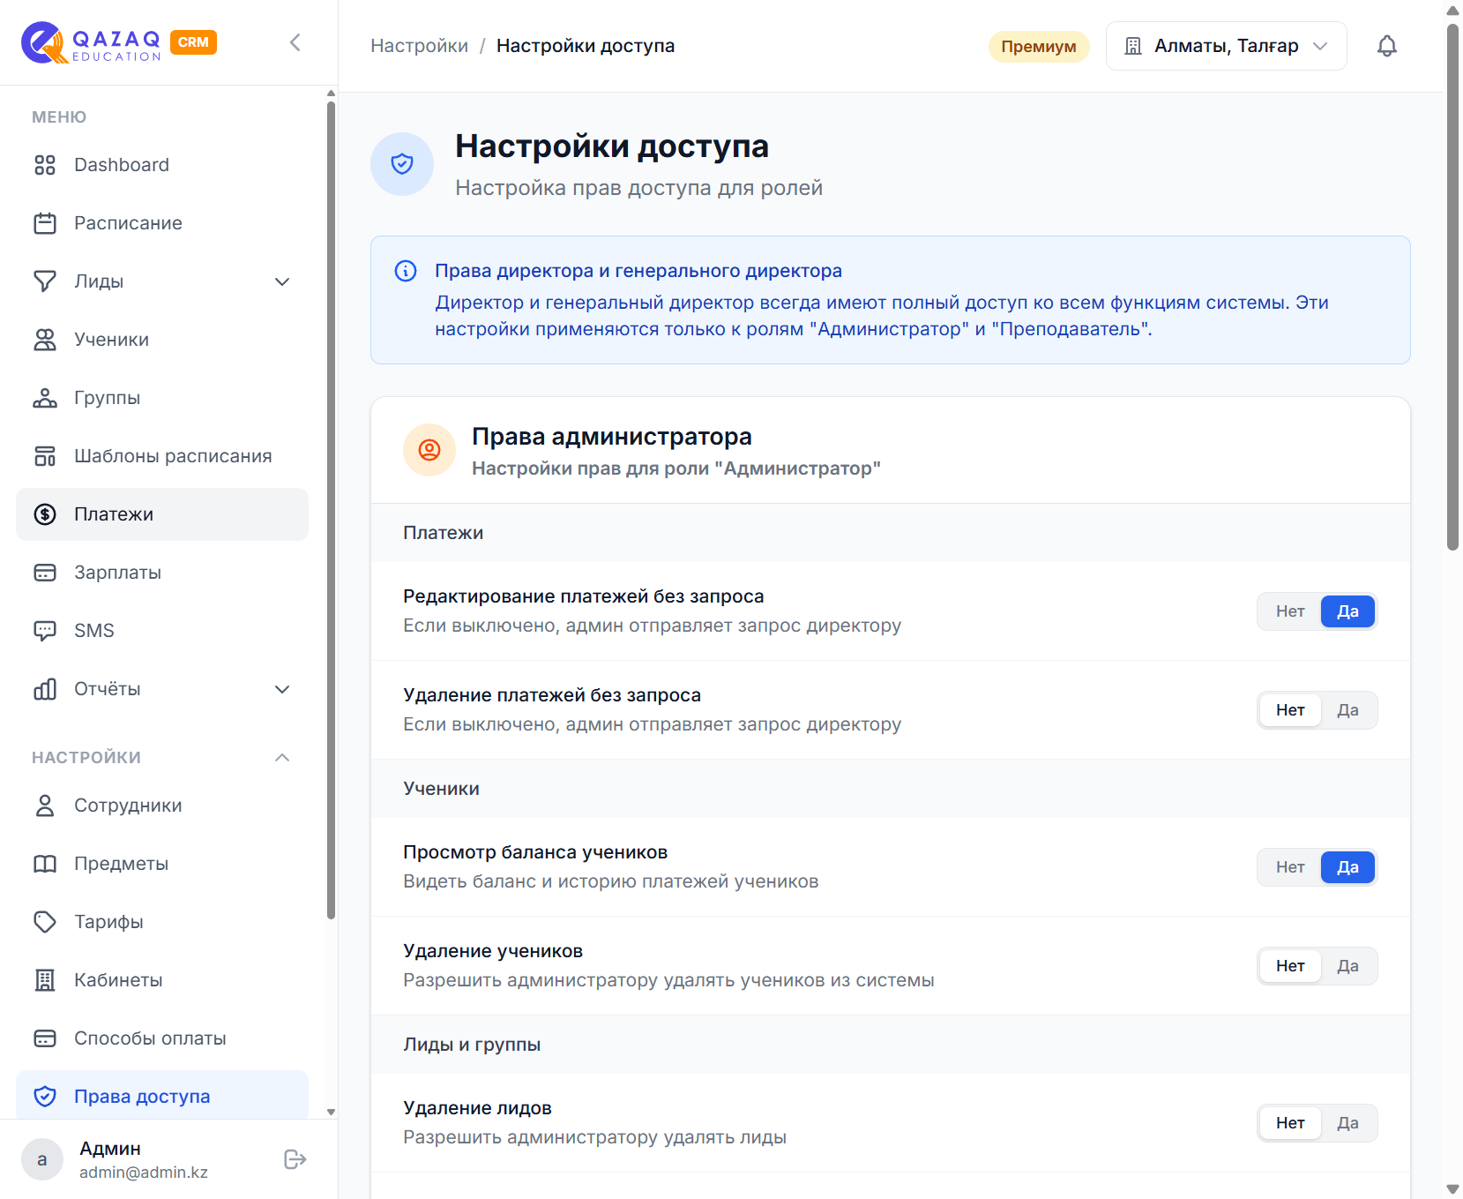This screenshot has width=1463, height=1199.
Task: Collapse the sidebar with the left chevron
Action: [295, 42]
